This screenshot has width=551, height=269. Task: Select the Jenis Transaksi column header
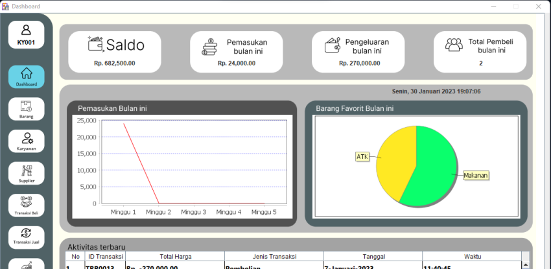click(274, 256)
